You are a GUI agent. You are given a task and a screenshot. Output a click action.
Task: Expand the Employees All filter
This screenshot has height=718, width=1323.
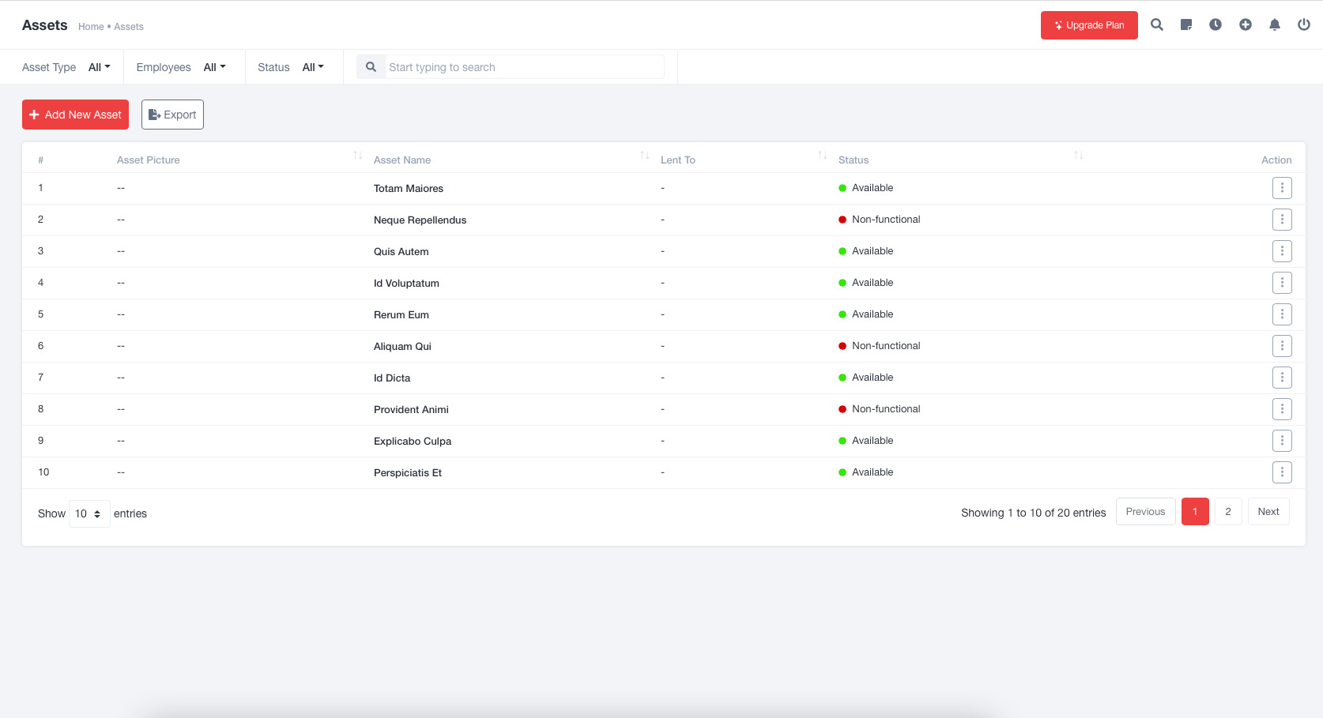click(x=214, y=67)
